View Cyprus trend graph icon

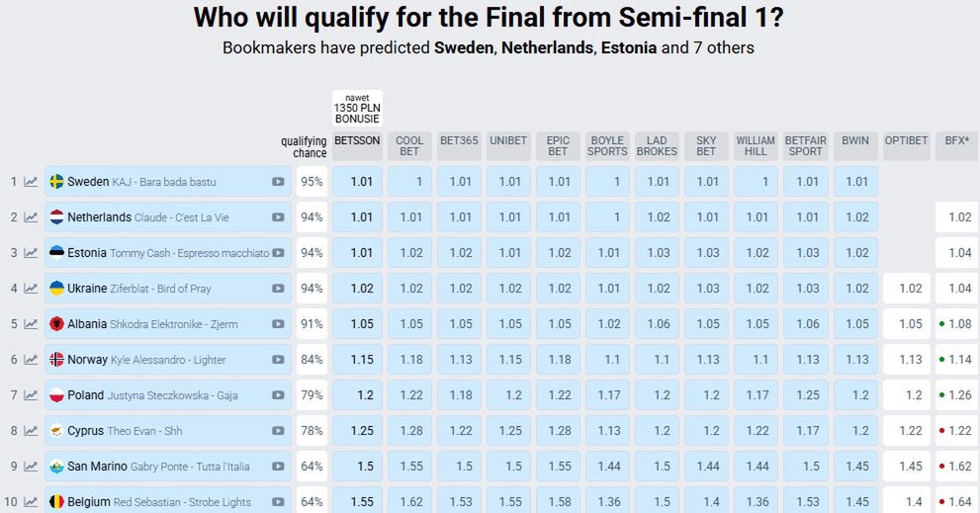click(31, 431)
